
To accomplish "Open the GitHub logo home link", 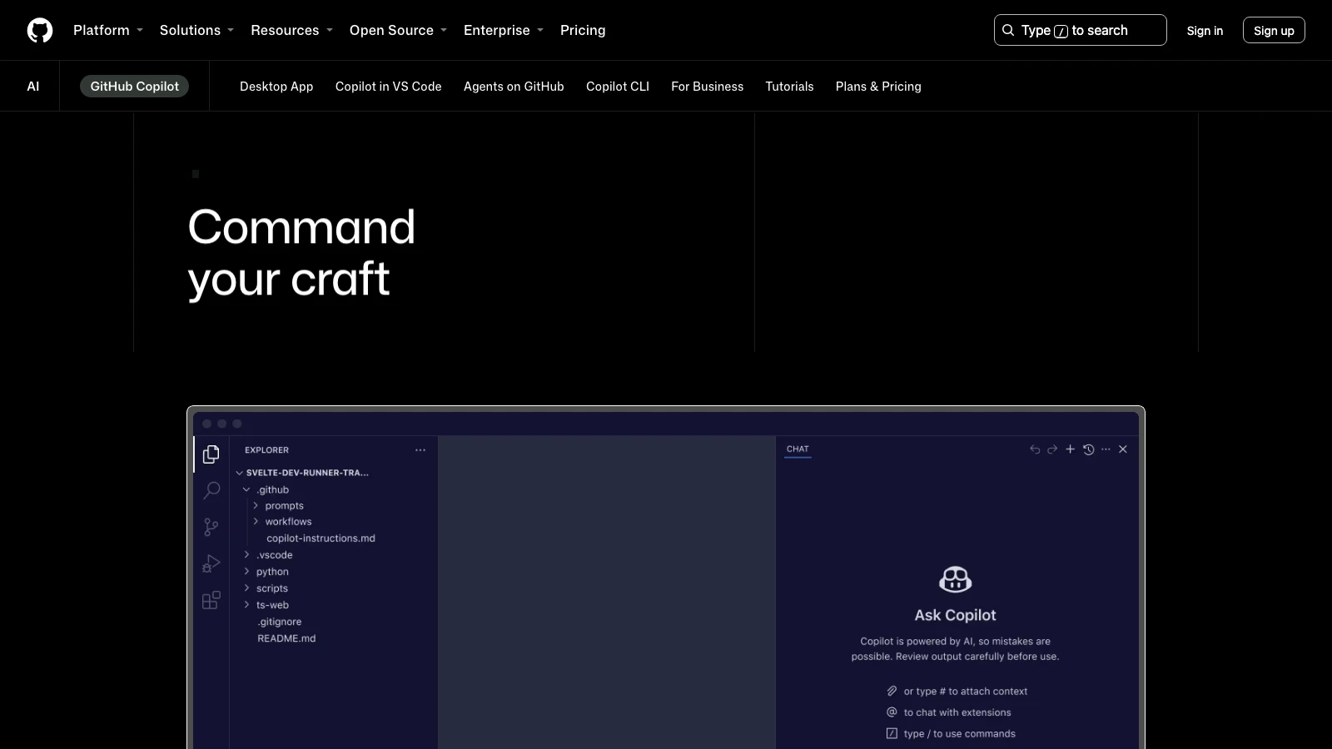I will (40, 30).
